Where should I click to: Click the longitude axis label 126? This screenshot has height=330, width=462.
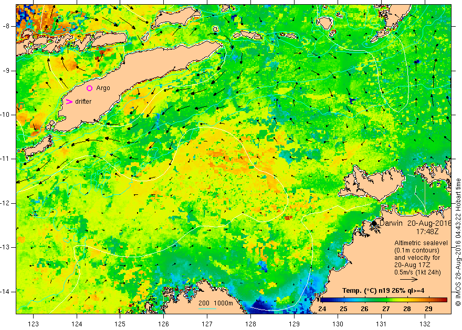point(163,324)
